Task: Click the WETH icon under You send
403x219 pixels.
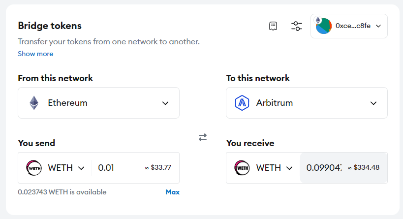Action: point(34,168)
